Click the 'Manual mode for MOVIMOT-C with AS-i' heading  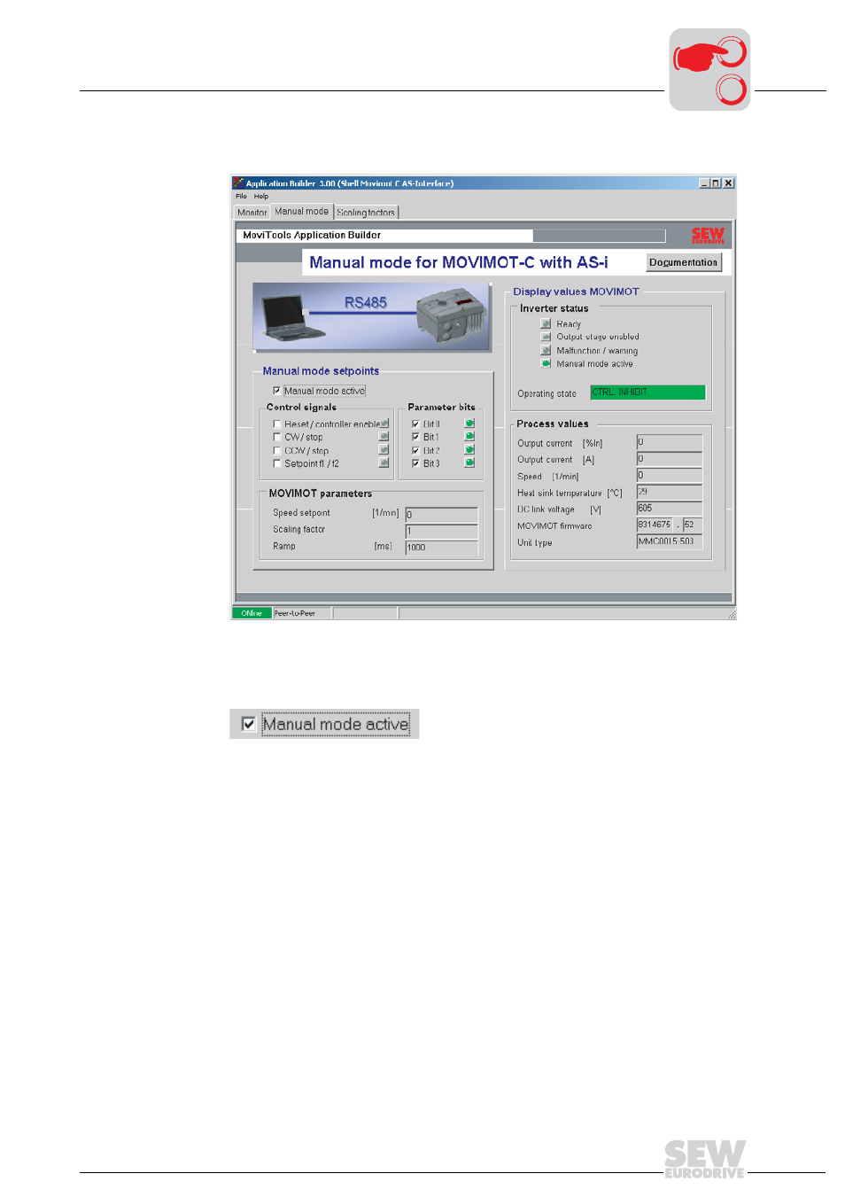pos(459,262)
